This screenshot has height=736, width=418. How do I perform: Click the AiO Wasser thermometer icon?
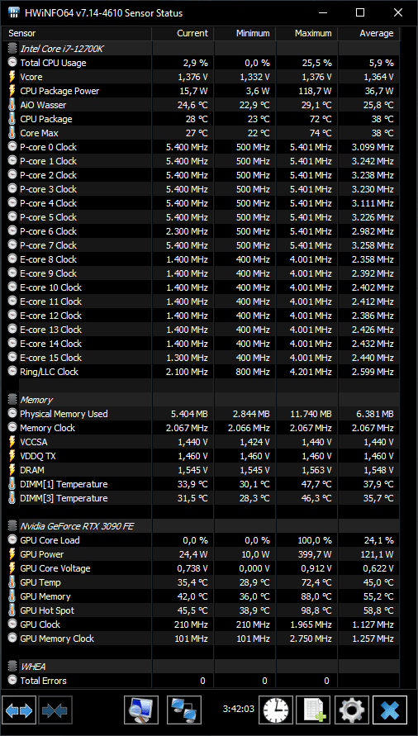[12, 105]
